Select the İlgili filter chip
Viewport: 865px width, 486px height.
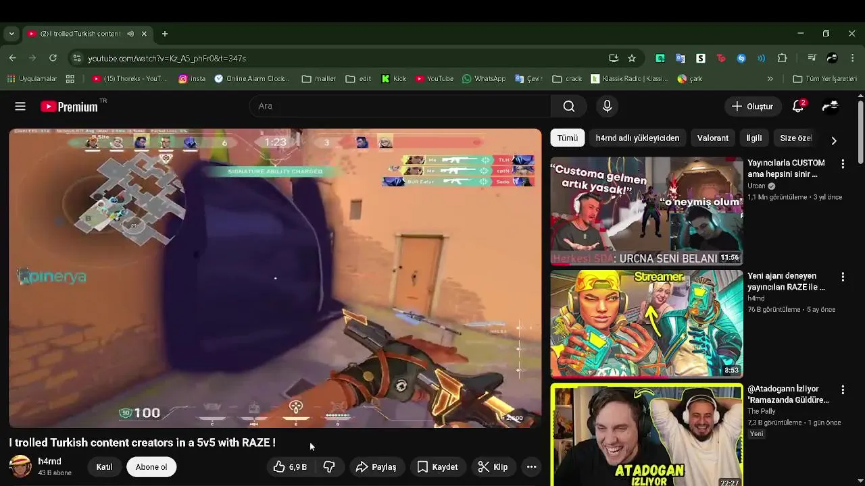pyautogui.click(x=753, y=138)
